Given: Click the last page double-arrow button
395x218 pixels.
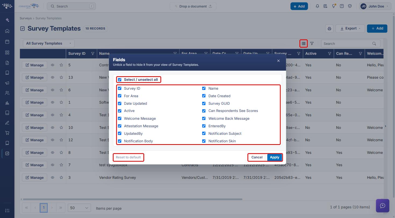Looking at the screenshot, I should point(61,208).
